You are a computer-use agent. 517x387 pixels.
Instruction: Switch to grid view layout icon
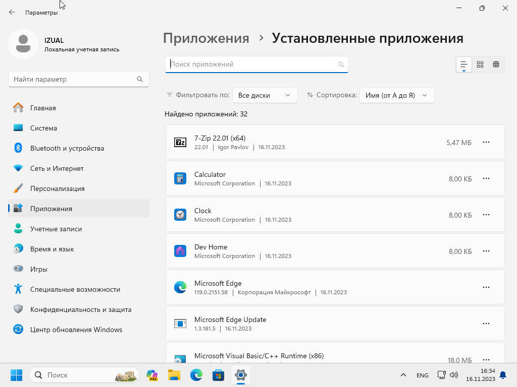(x=480, y=64)
